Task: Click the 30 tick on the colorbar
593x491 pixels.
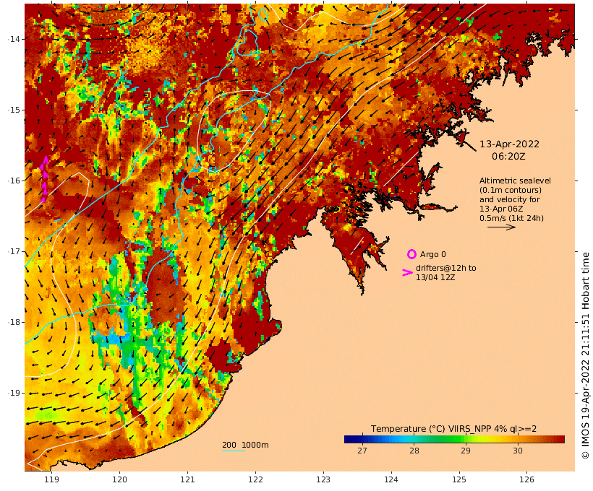Action: pos(517,451)
